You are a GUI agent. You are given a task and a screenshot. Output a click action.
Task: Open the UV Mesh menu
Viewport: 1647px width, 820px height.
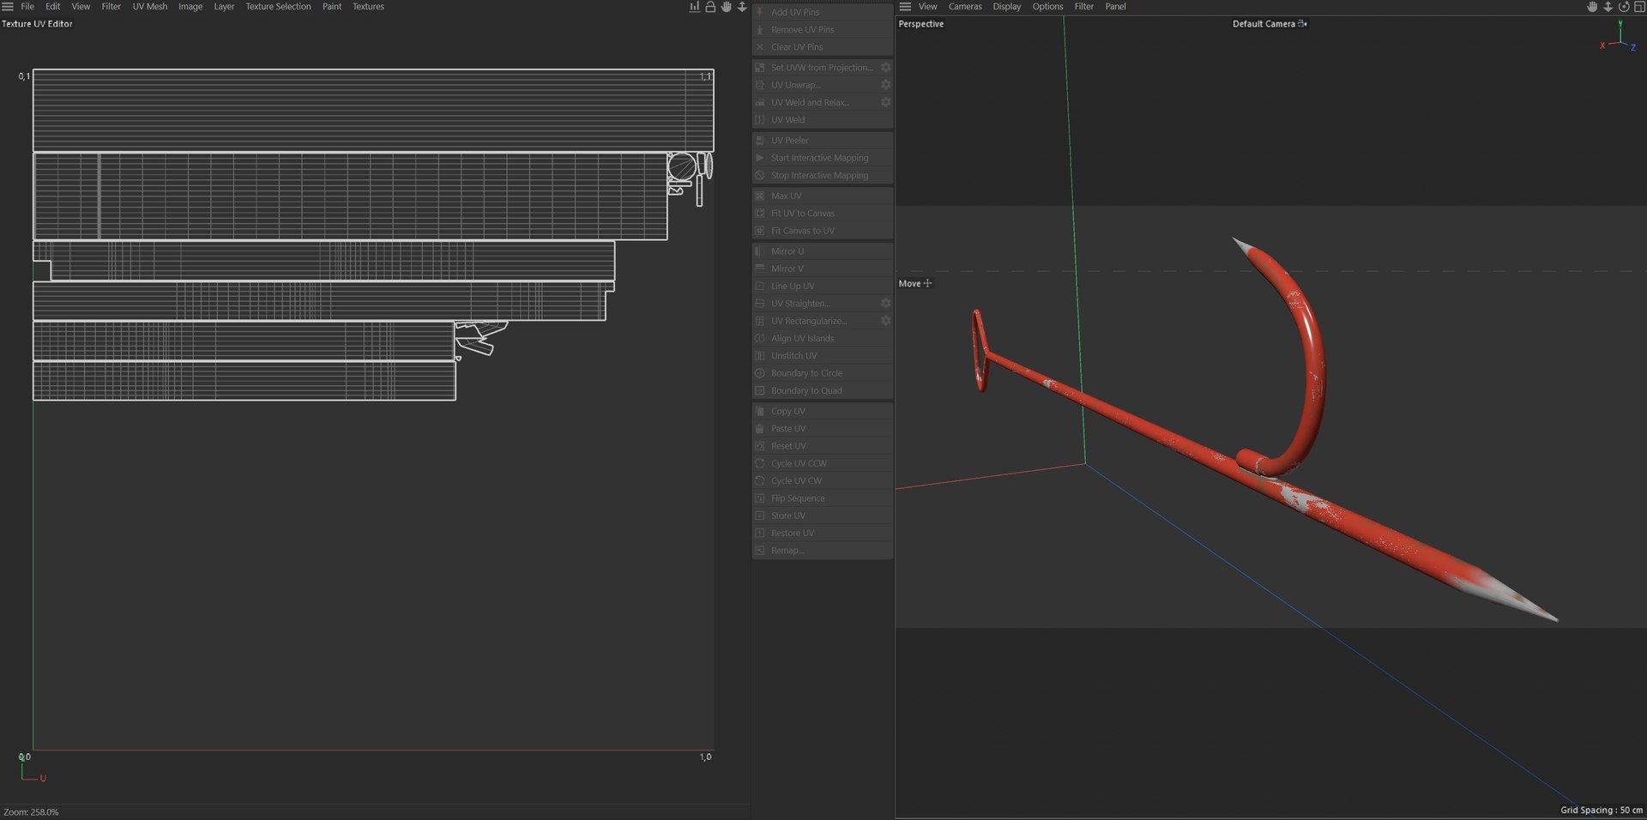pyautogui.click(x=150, y=7)
